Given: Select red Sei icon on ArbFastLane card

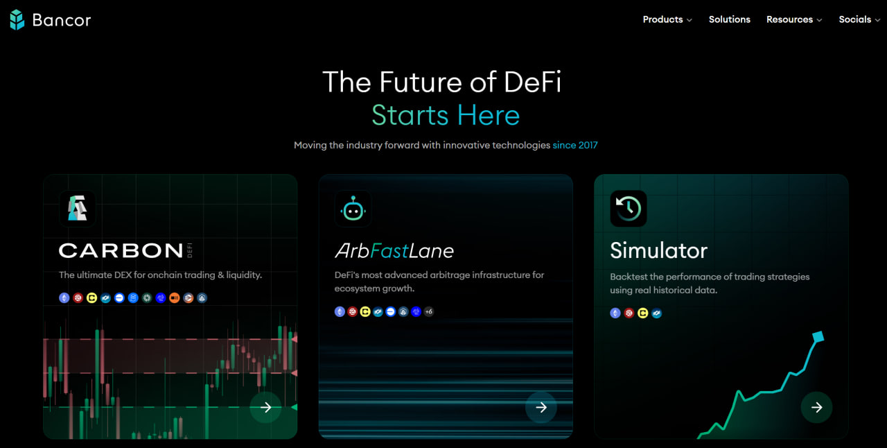Looking at the screenshot, I should [x=352, y=311].
